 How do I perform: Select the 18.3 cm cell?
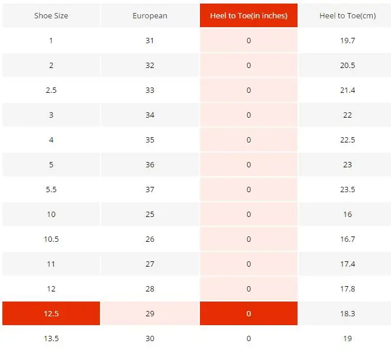click(348, 313)
